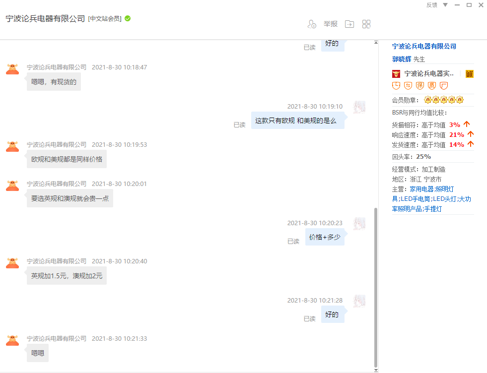Click the seller avatar at 10:19:53 message

click(12, 146)
